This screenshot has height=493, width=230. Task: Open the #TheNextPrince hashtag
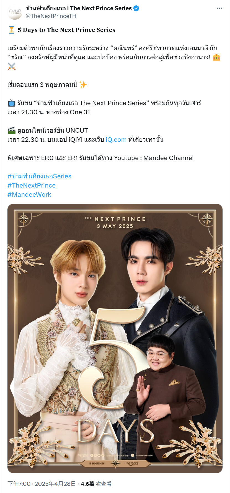point(32,185)
